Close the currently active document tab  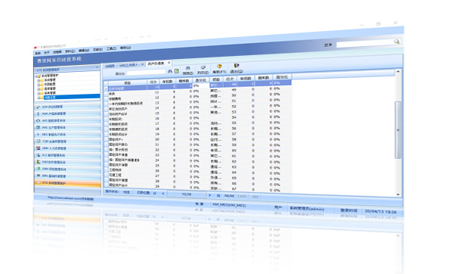pyautogui.click(x=169, y=62)
